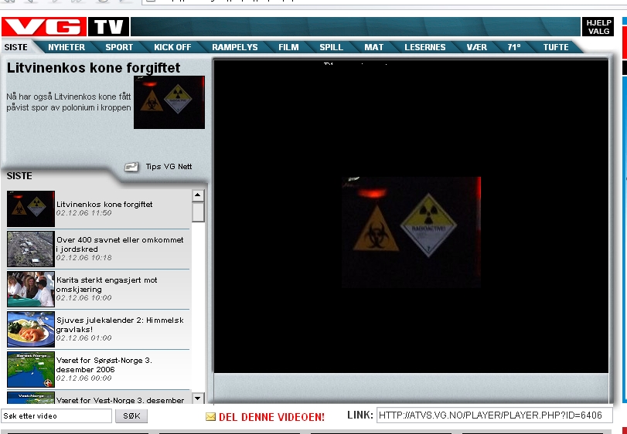Click timestamp 02.12.06 11:50
Viewport: 627px width, 434px height.
pos(84,213)
